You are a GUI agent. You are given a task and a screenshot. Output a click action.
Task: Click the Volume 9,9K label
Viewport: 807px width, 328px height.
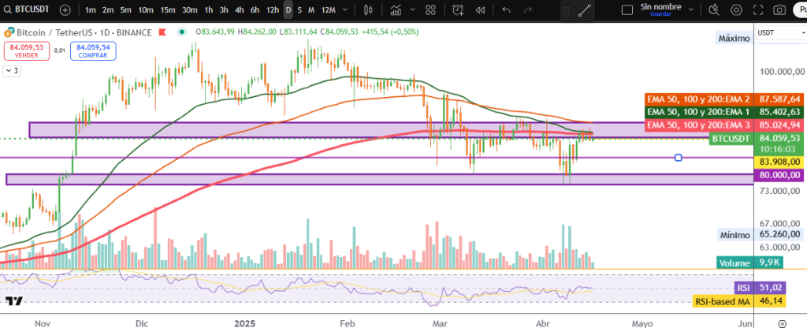click(x=750, y=263)
